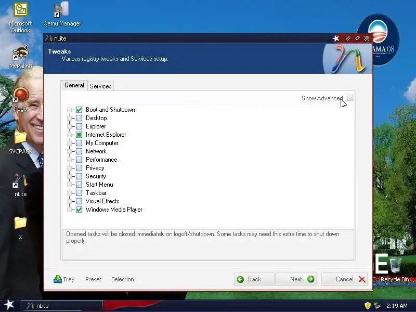Expand the Start Menu tree node
Screen dimensions: 416x312
tap(69, 185)
